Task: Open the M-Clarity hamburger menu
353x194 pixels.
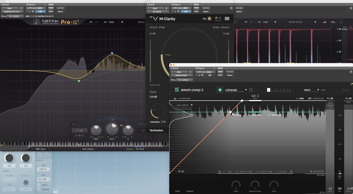Action: [227, 19]
